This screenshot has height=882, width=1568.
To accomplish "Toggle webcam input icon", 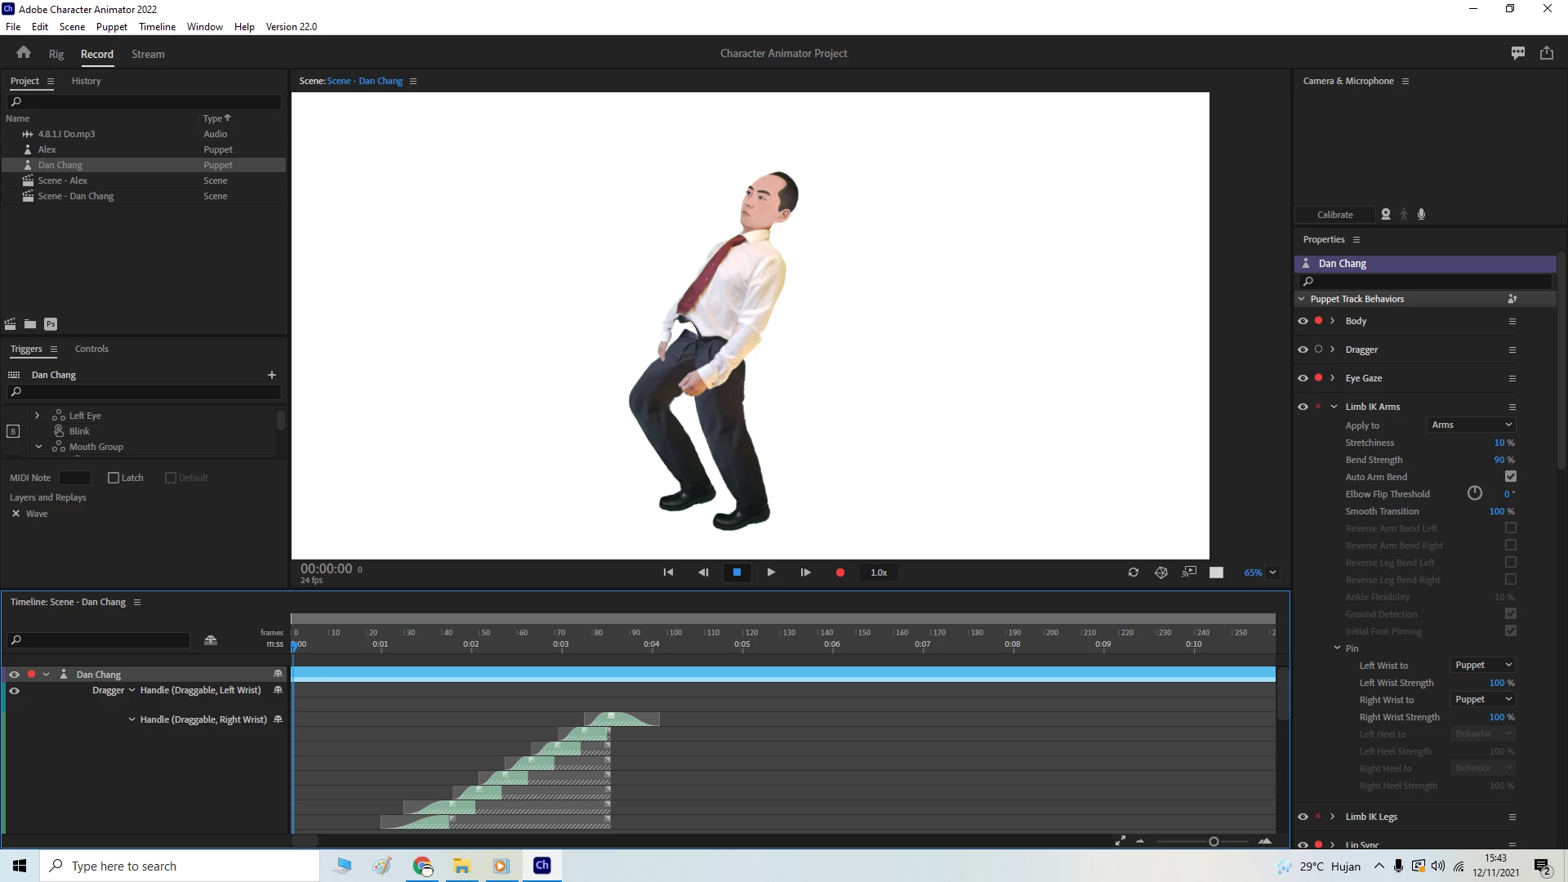I will pyautogui.click(x=1386, y=214).
